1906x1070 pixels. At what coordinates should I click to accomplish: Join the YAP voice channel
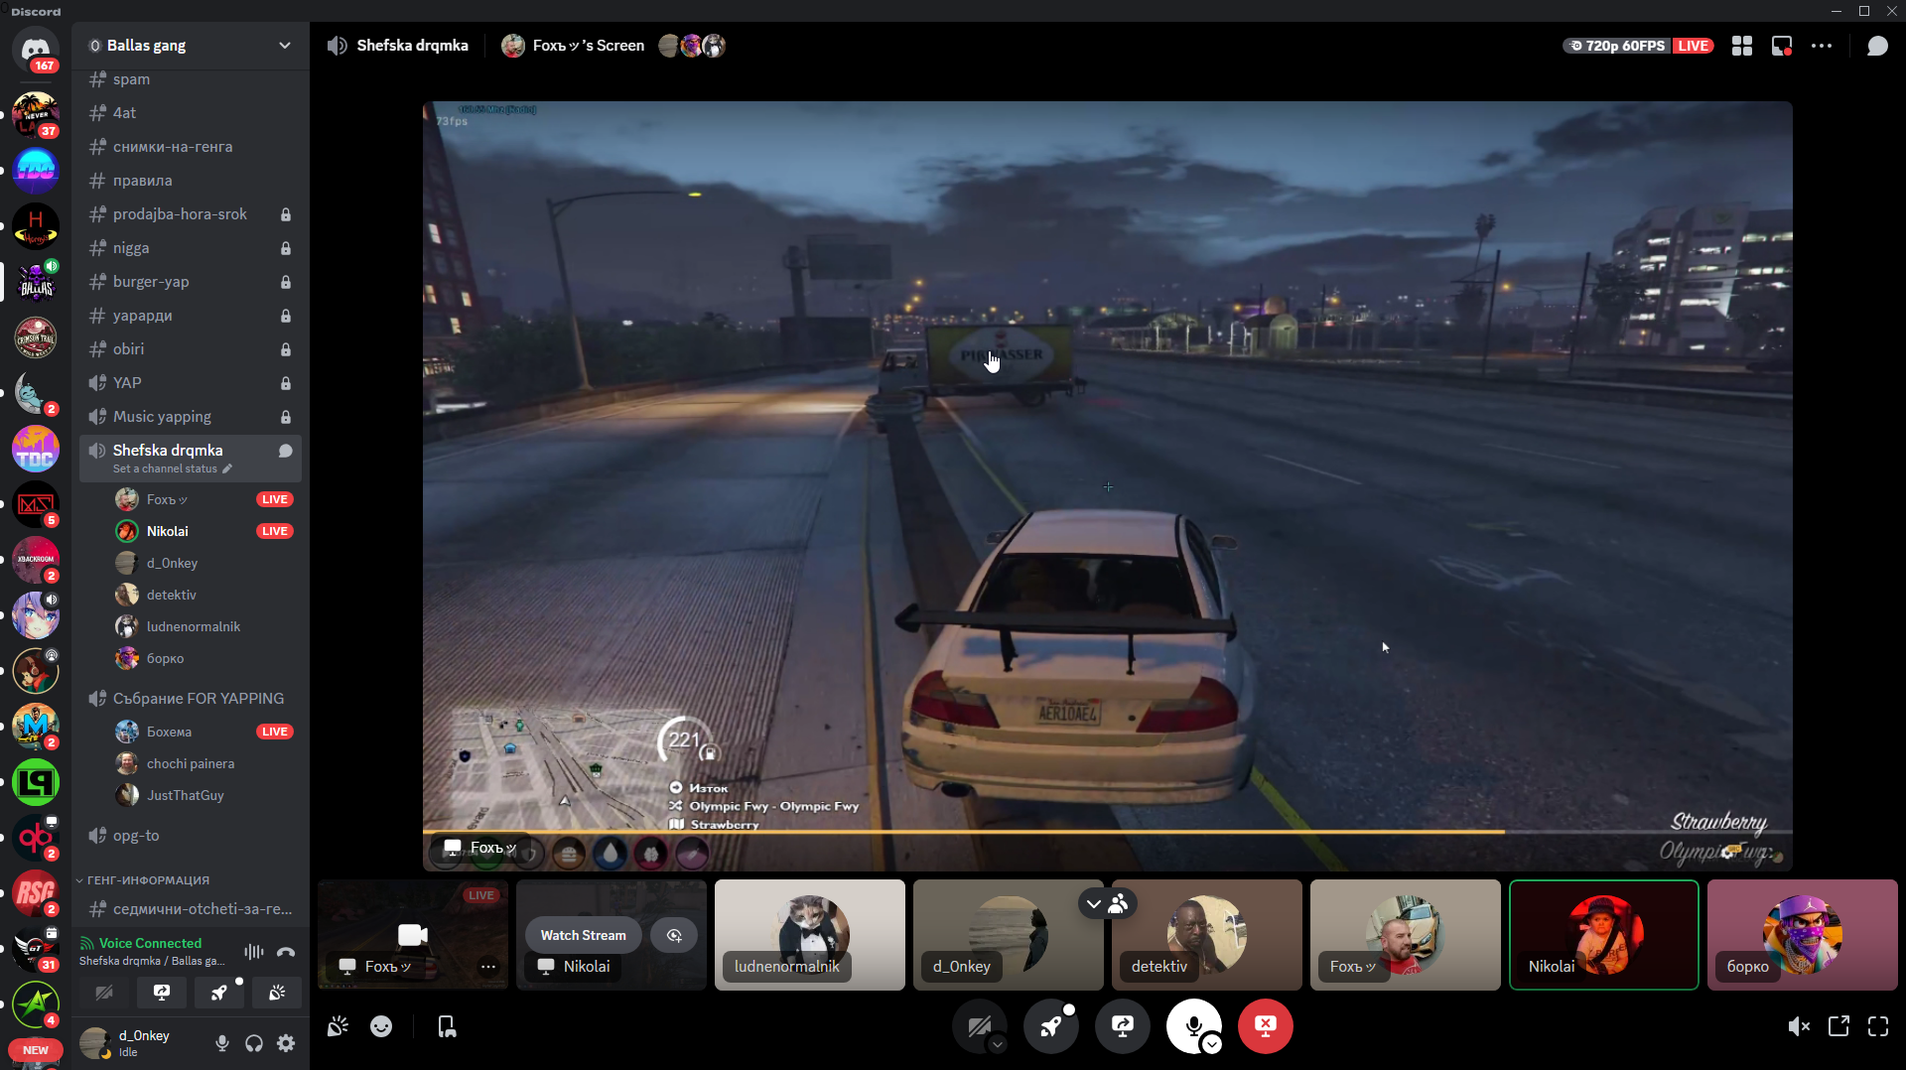pos(191,383)
